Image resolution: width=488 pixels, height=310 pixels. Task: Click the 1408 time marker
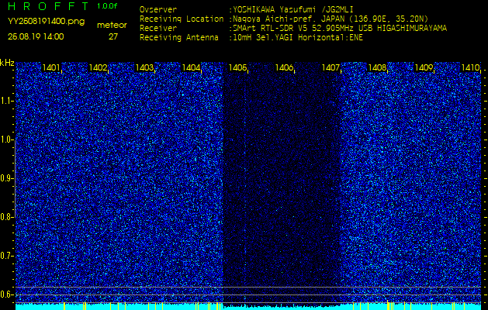point(377,67)
